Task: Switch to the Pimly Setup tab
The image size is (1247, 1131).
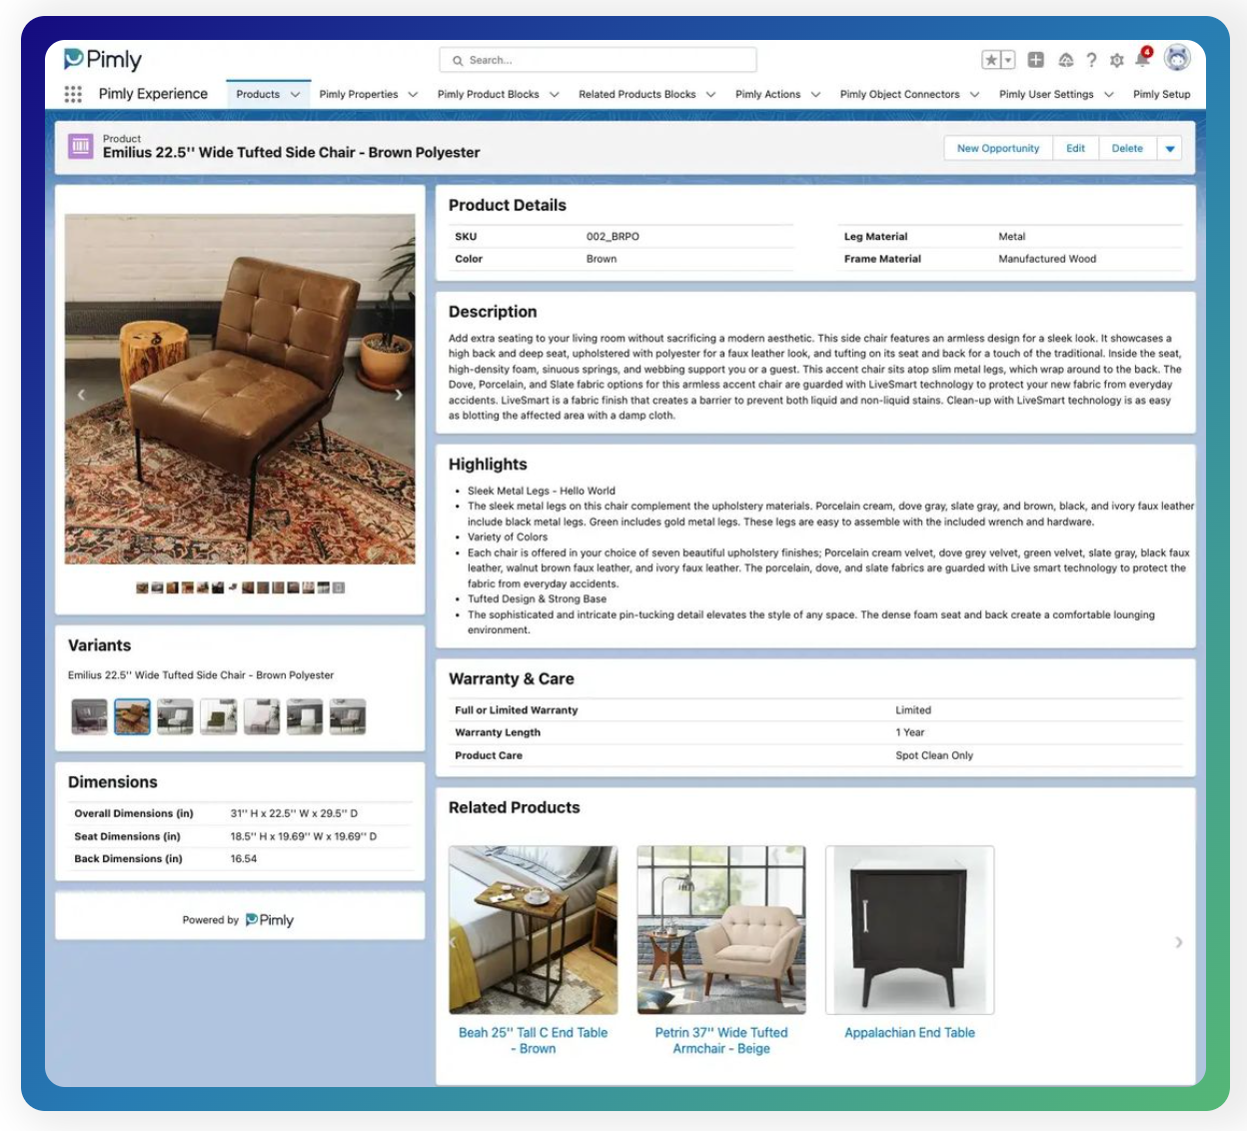Action: click(x=1161, y=94)
